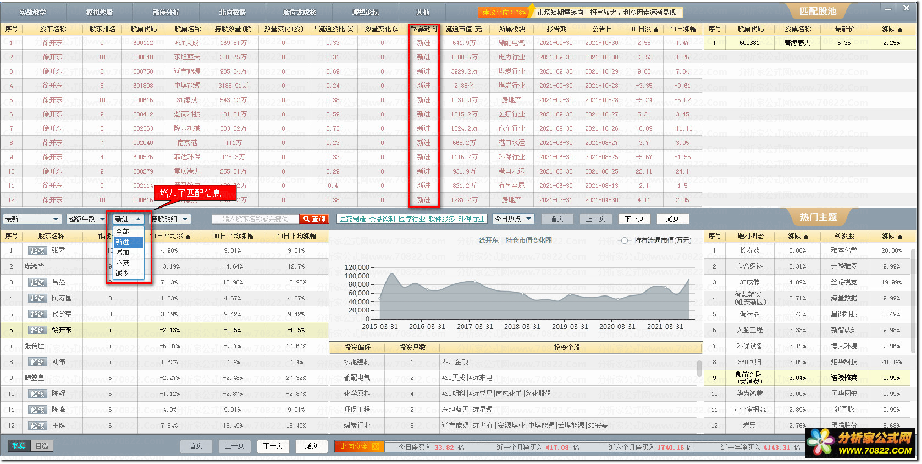
Task: Click the 查询 search button
Action: pyautogui.click(x=315, y=219)
